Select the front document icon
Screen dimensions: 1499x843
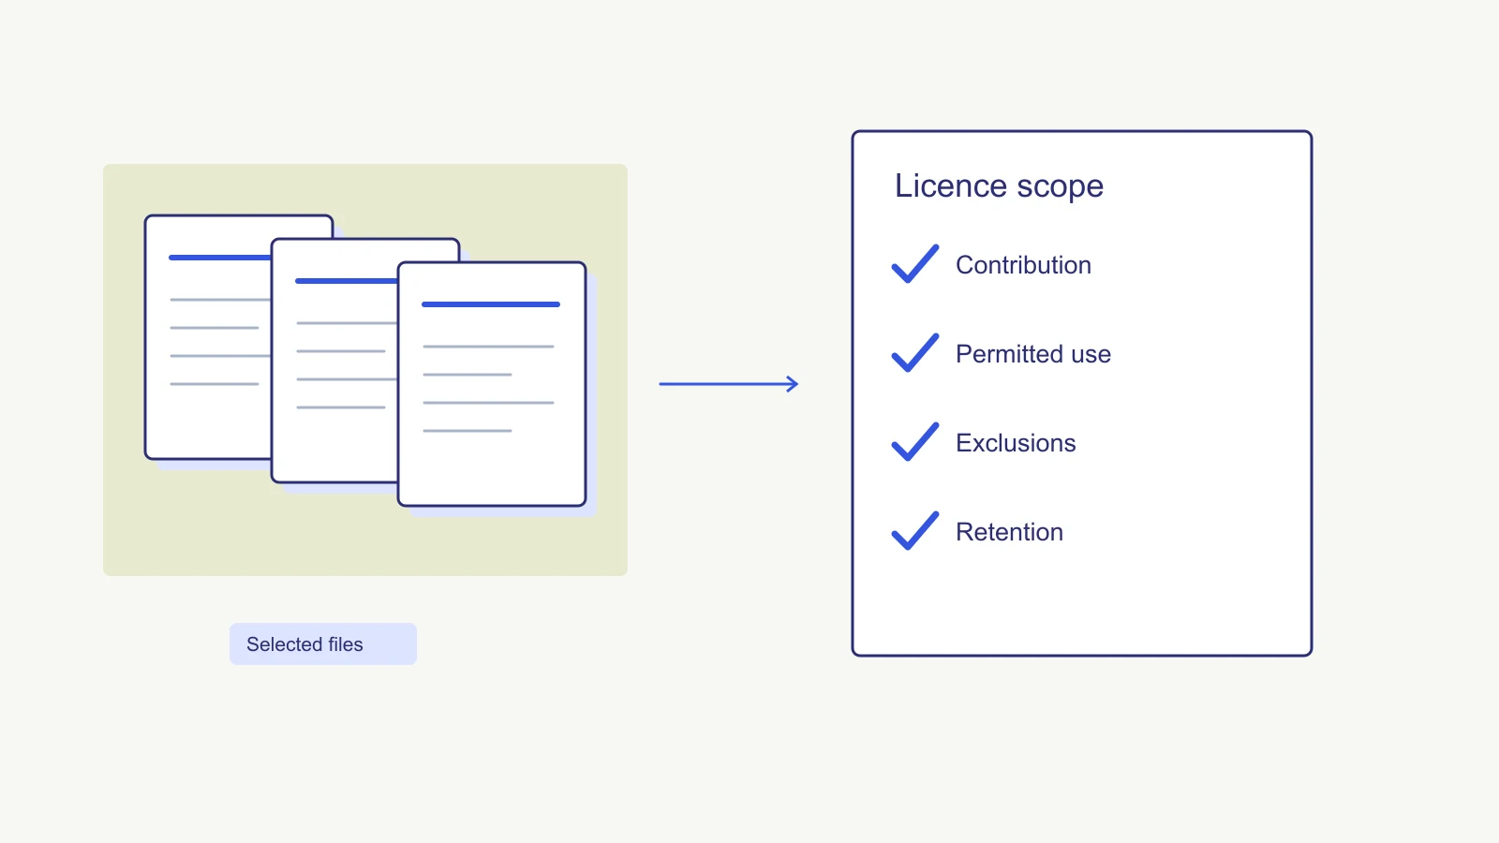[x=492, y=384]
